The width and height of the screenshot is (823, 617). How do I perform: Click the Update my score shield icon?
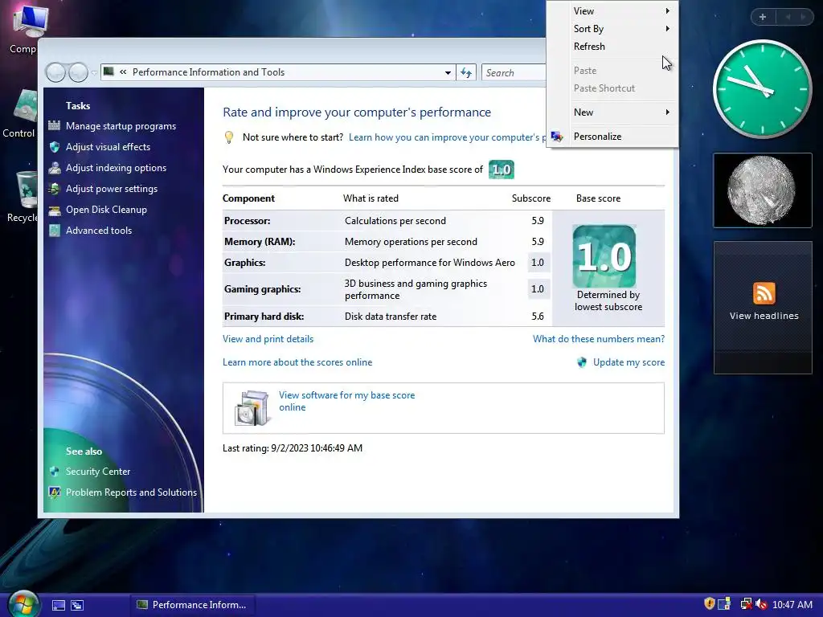point(582,362)
